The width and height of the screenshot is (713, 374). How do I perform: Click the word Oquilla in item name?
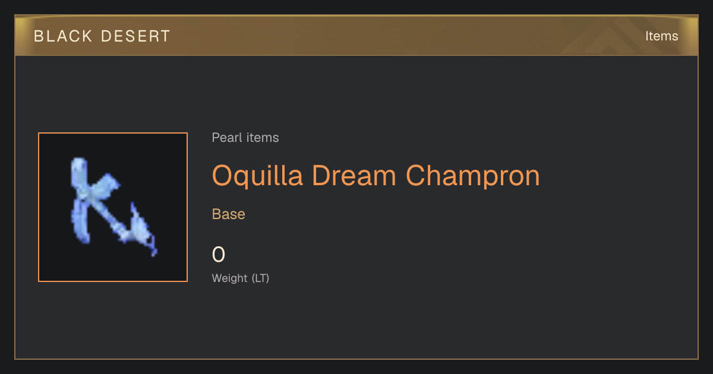click(258, 176)
